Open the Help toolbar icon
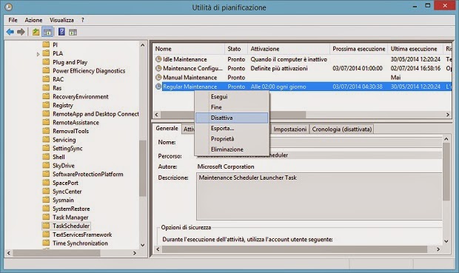 (61, 32)
